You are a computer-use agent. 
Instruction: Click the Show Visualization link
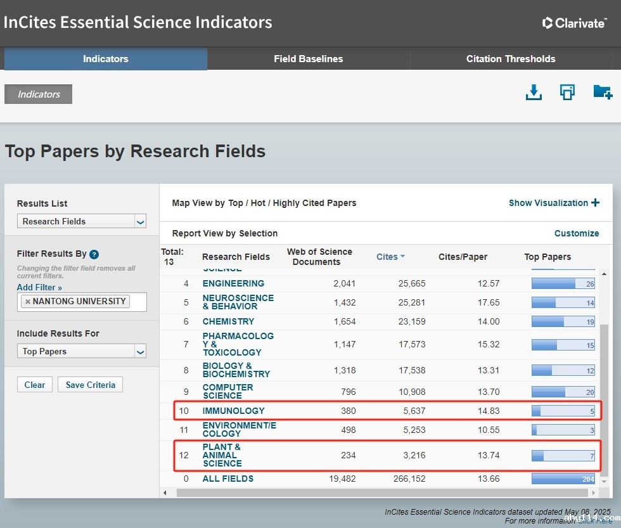[x=548, y=203]
